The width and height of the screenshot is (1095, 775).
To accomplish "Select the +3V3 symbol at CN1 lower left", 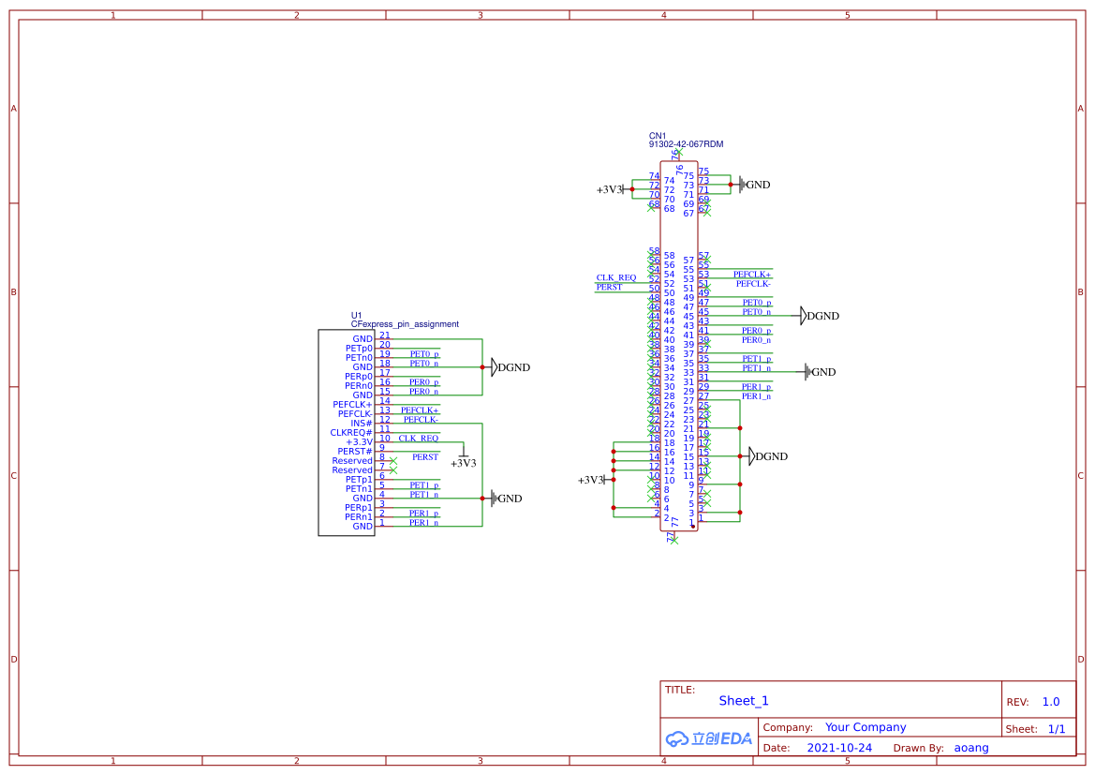I will [x=591, y=480].
